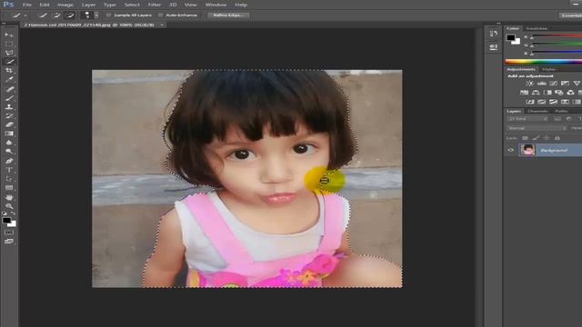Screen dimensions: 582x327
Task: Choose Subtract from Selection mode
Action: click(69, 15)
